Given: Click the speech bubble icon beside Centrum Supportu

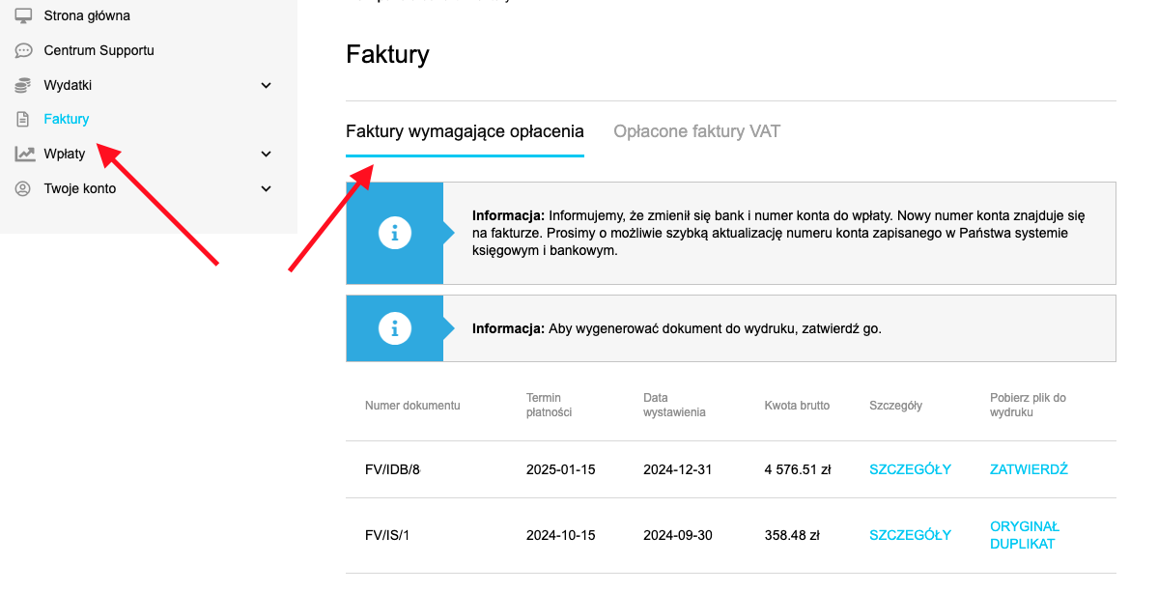Looking at the screenshot, I should click(23, 50).
